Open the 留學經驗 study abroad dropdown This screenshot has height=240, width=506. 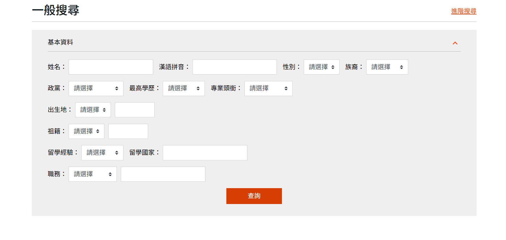102,152
